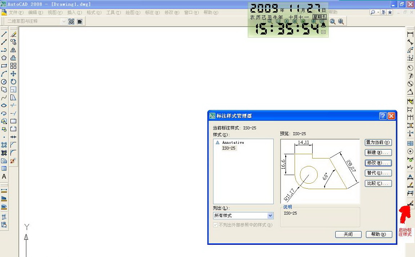Select the Ellipse draw tool

coord(4,105)
